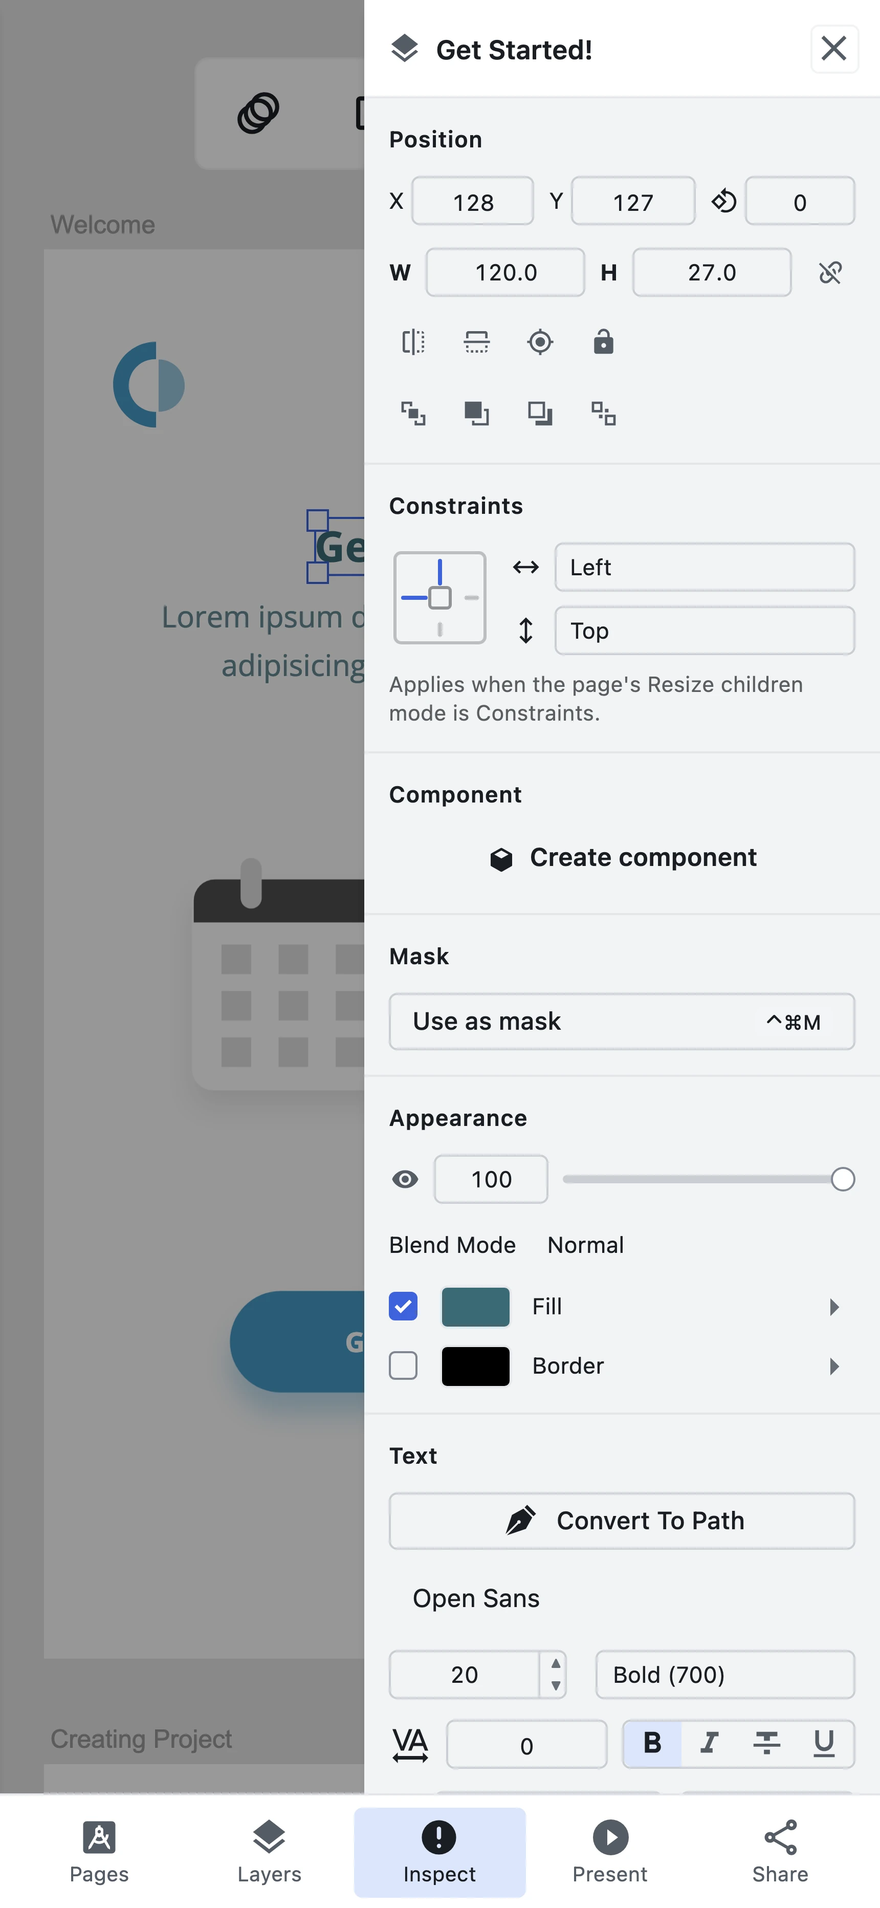This screenshot has width=880, height=1908.
Task: Switch to the Layers tab
Action: (x=269, y=1852)
